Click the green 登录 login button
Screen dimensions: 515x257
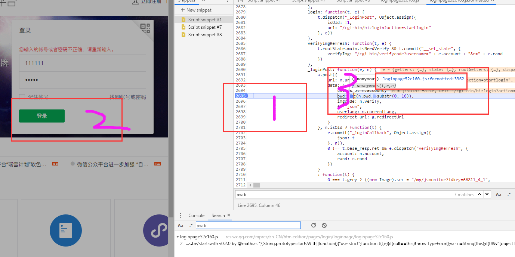[x=42, y=116]
